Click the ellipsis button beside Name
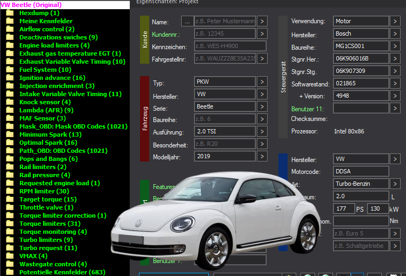Viewport: 406px width, 276px height. pos(187,21)
